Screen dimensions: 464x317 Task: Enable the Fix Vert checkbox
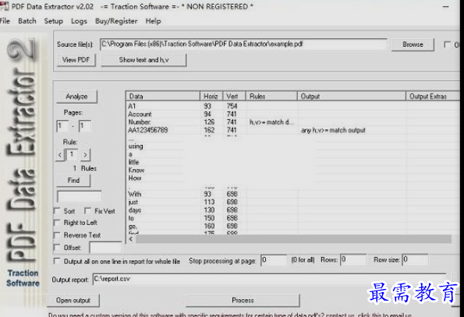click(x=87, y=210)
